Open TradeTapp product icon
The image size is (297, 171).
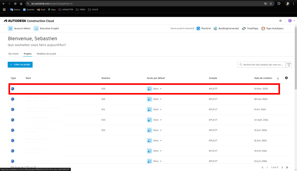click(x=244, y=28)
